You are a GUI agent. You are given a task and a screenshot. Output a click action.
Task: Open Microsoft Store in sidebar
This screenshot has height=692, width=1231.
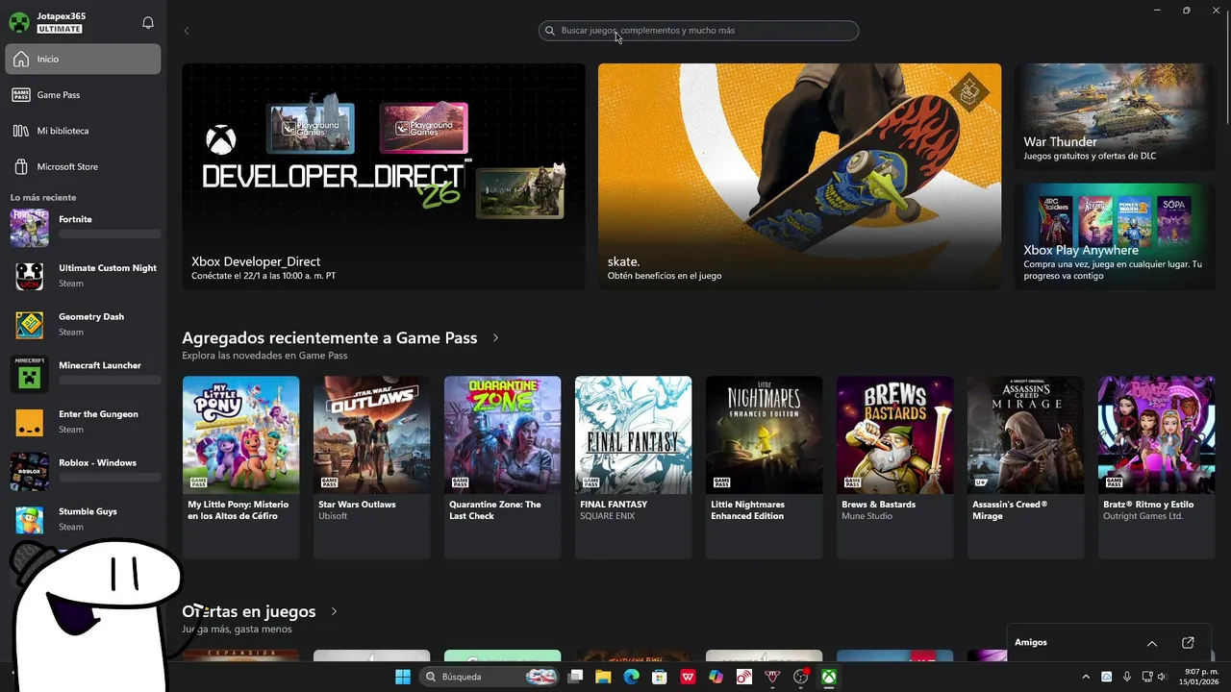point(83,166)
